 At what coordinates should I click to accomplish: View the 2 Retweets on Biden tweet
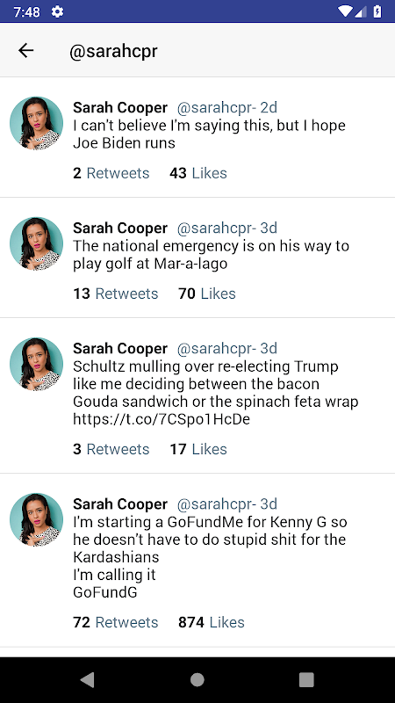[111, 173]
